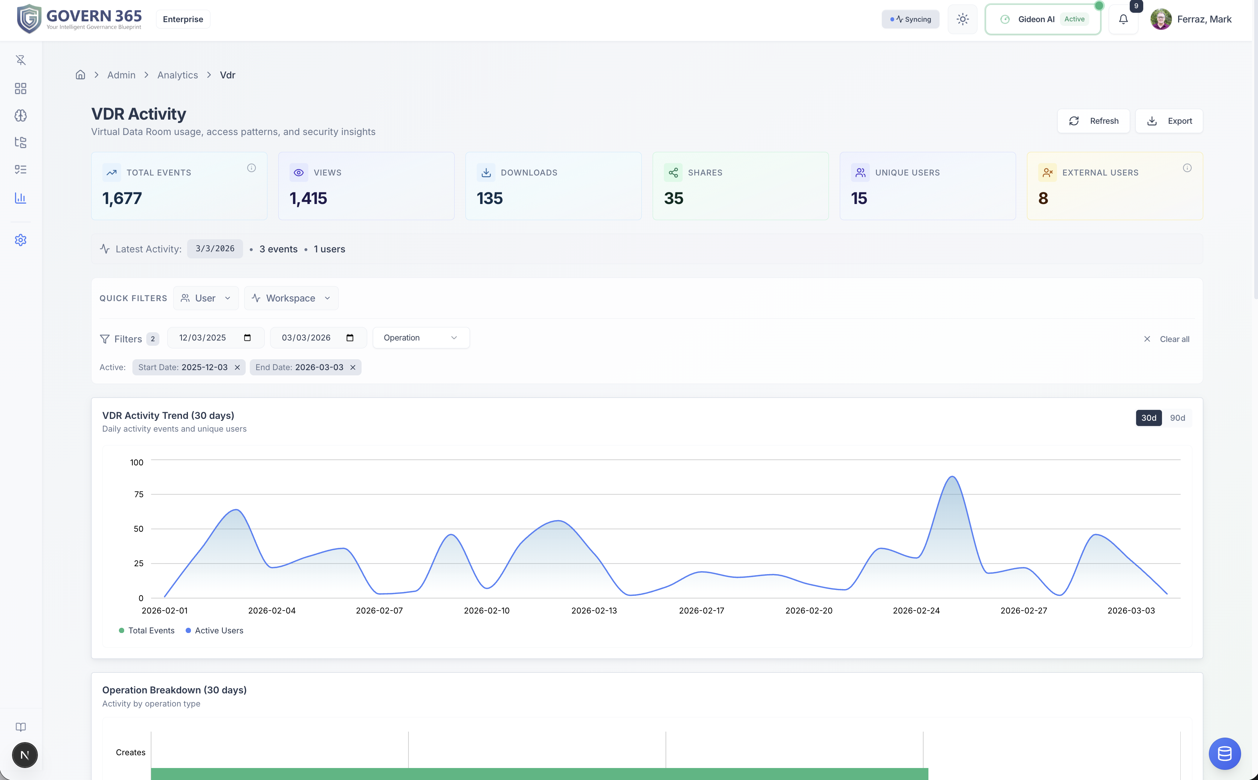Select the 30d trend range
This screenshot has height=780, width=1258.
(1148, 418)
